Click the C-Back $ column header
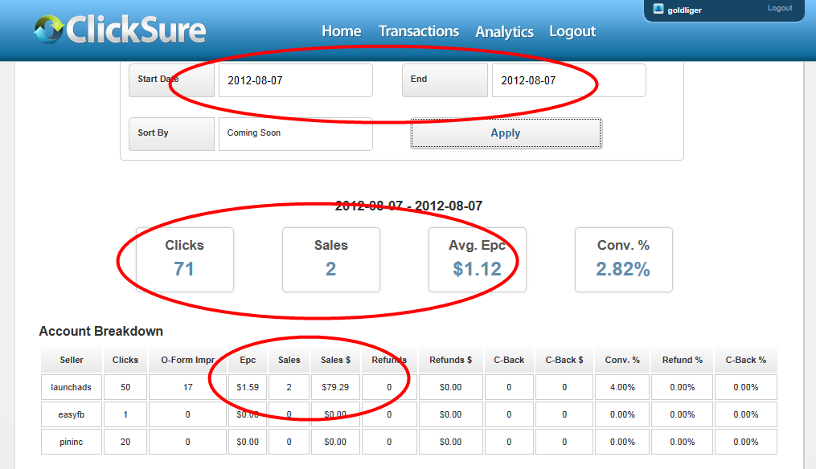This screenshot has height=469, width=816. point(564,360)
